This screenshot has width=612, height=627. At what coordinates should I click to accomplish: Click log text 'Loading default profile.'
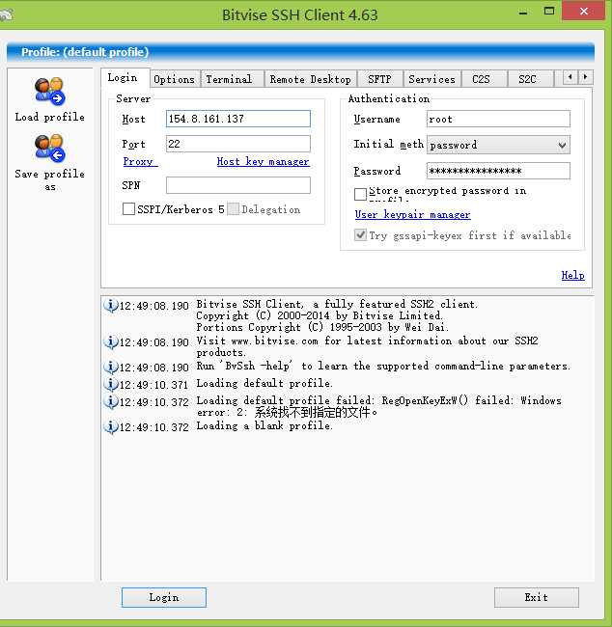[x=264, y=384]
